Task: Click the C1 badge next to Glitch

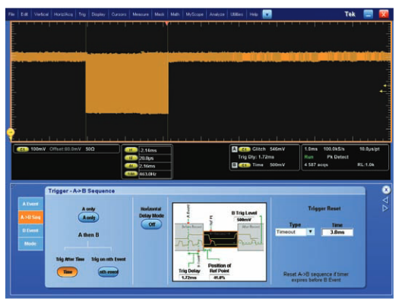Action: tap(244, 149)
